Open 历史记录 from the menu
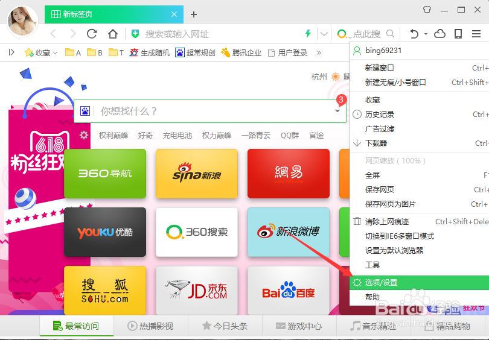Viewport: 489px width, 340px height. point(419,115)
